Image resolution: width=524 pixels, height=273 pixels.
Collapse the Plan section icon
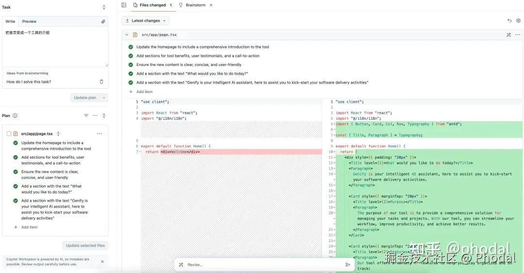[104, 115]
